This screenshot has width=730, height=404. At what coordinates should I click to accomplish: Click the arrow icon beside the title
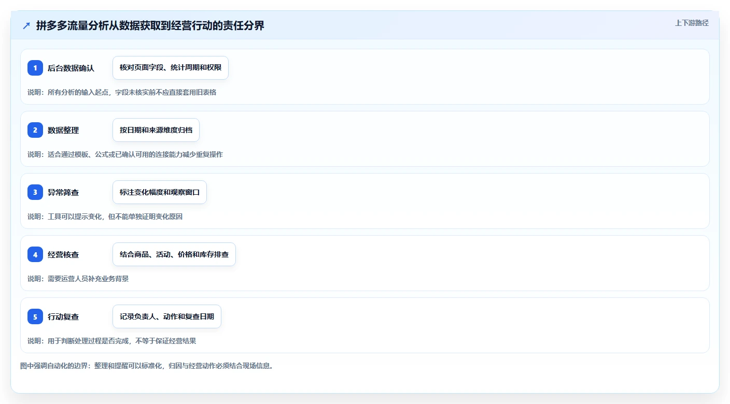26,26
